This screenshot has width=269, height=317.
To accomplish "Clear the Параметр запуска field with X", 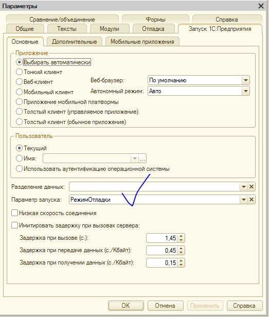I will pyautogui.click(x=251, y=200).
